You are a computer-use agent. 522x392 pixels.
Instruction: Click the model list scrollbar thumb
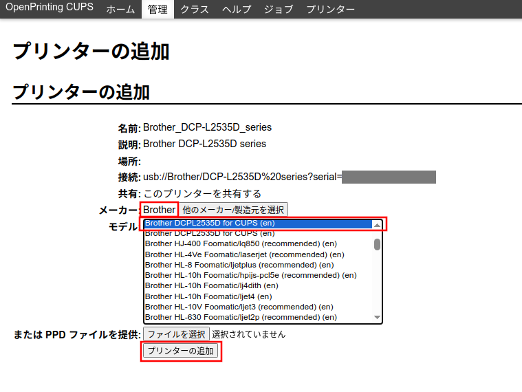pos(377,244)
